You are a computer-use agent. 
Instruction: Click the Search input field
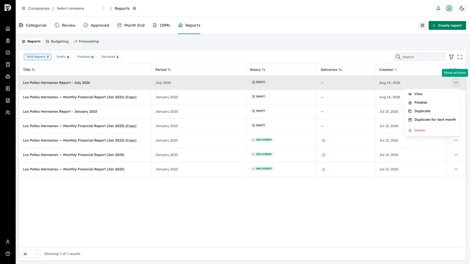420,57
